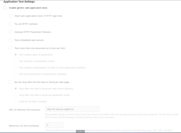
Task: Check Do not stop after the first flaw
Action: [10, 82]
